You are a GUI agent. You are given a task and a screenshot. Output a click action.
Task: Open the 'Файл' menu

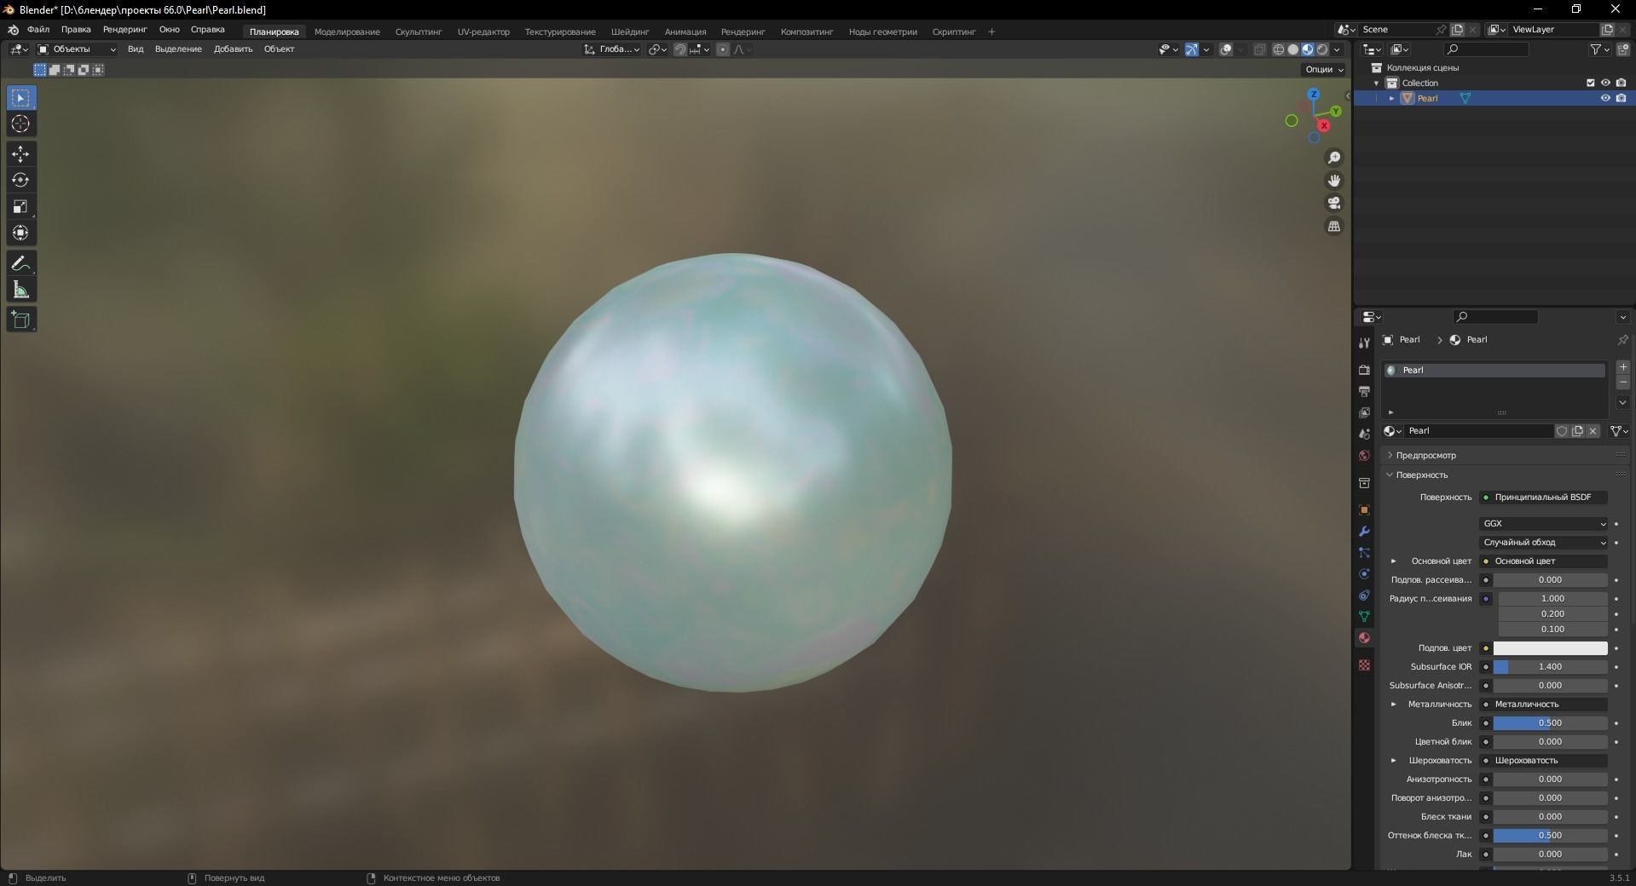38,30
